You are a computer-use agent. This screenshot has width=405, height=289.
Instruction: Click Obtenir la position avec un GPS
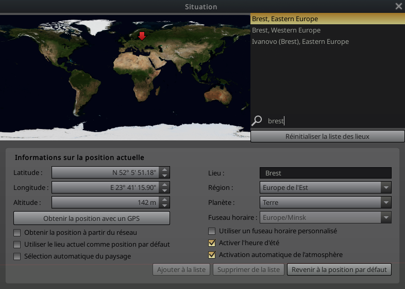pos(92,218)
